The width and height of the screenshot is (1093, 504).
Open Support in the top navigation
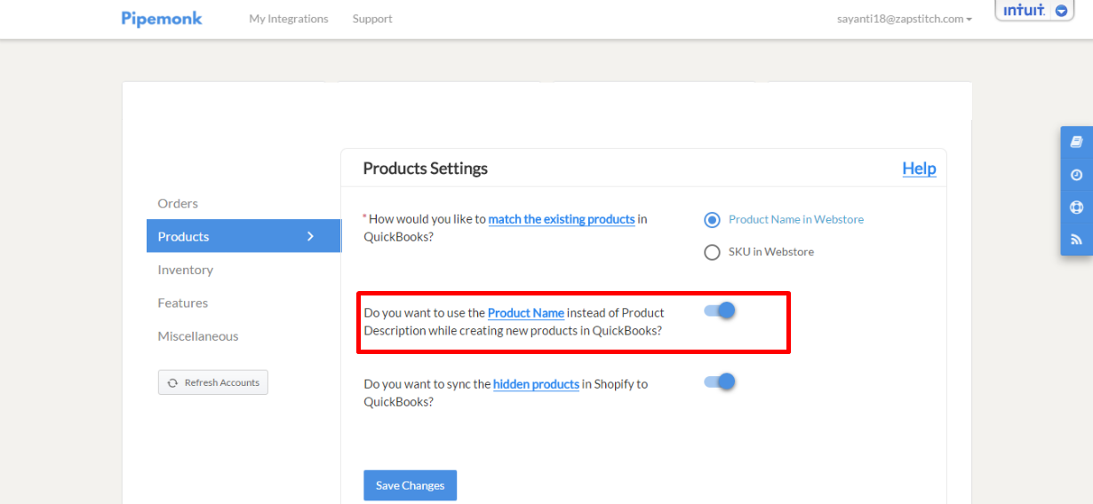pyautogui.click(x=372, y=19)
